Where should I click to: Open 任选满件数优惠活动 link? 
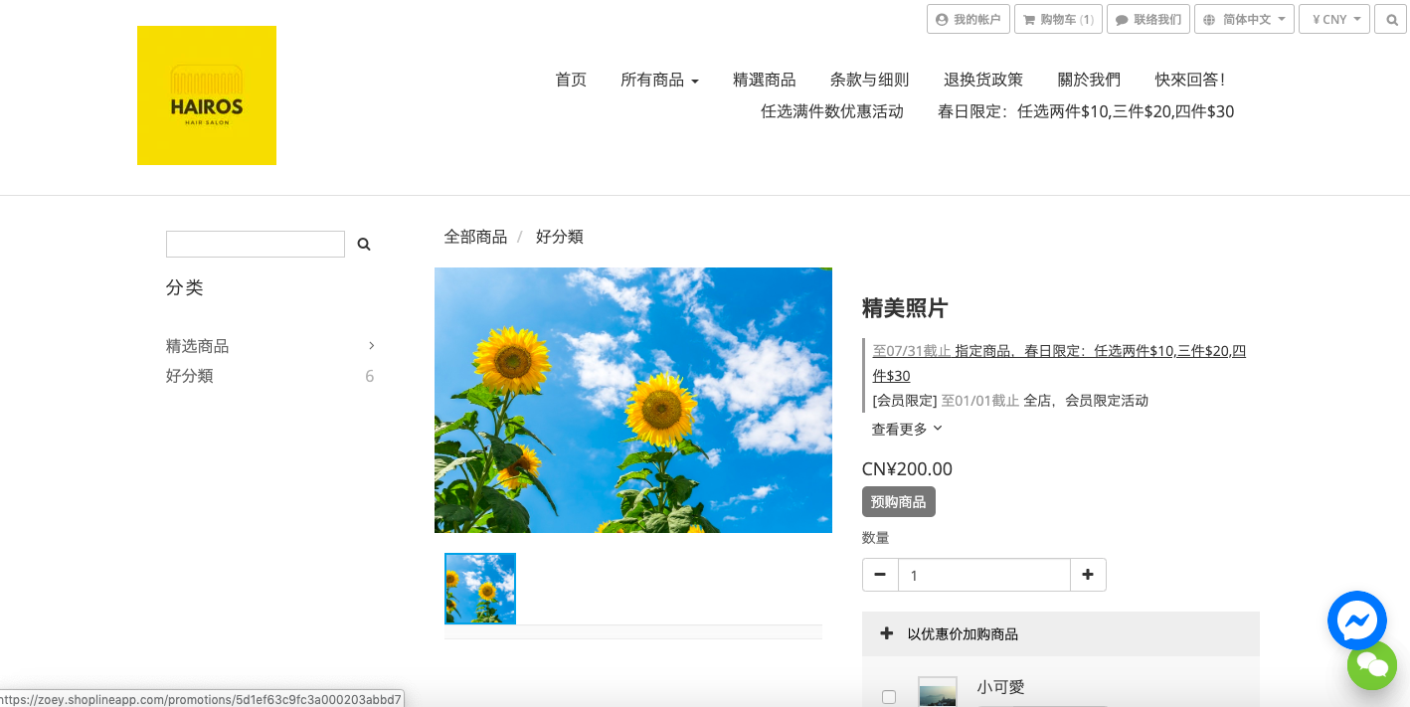(831, 111)
